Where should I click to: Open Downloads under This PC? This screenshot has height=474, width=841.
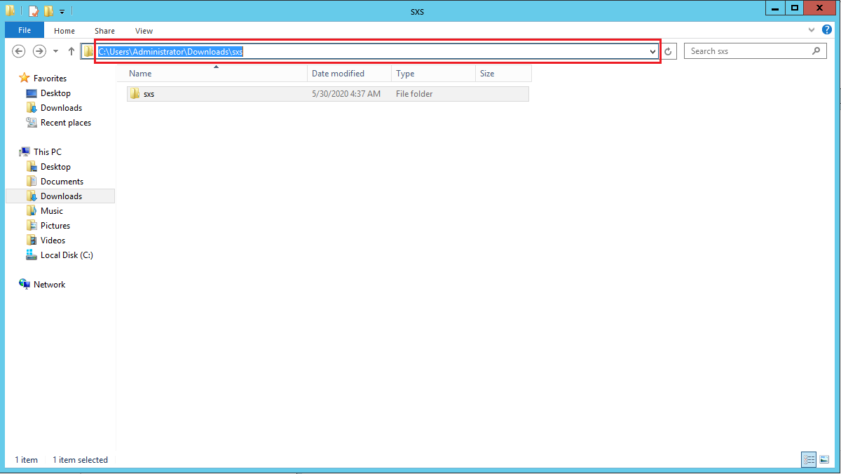[61, 196]
